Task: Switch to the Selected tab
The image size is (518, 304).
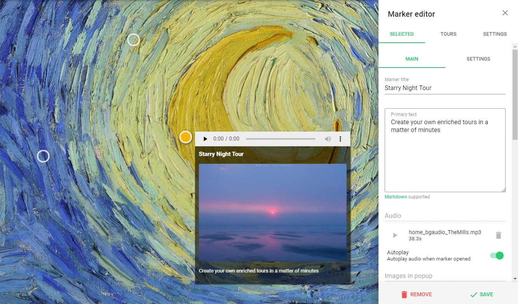Action: click(402, 34)
